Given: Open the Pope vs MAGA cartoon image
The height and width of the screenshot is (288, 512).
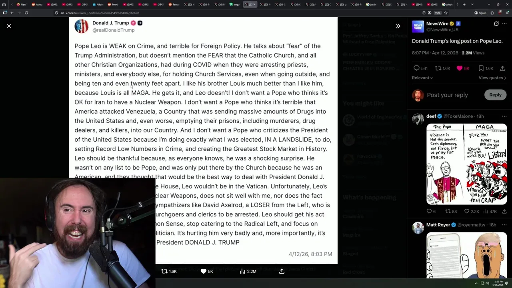Looking at the screenshot, I should [466, 164].
